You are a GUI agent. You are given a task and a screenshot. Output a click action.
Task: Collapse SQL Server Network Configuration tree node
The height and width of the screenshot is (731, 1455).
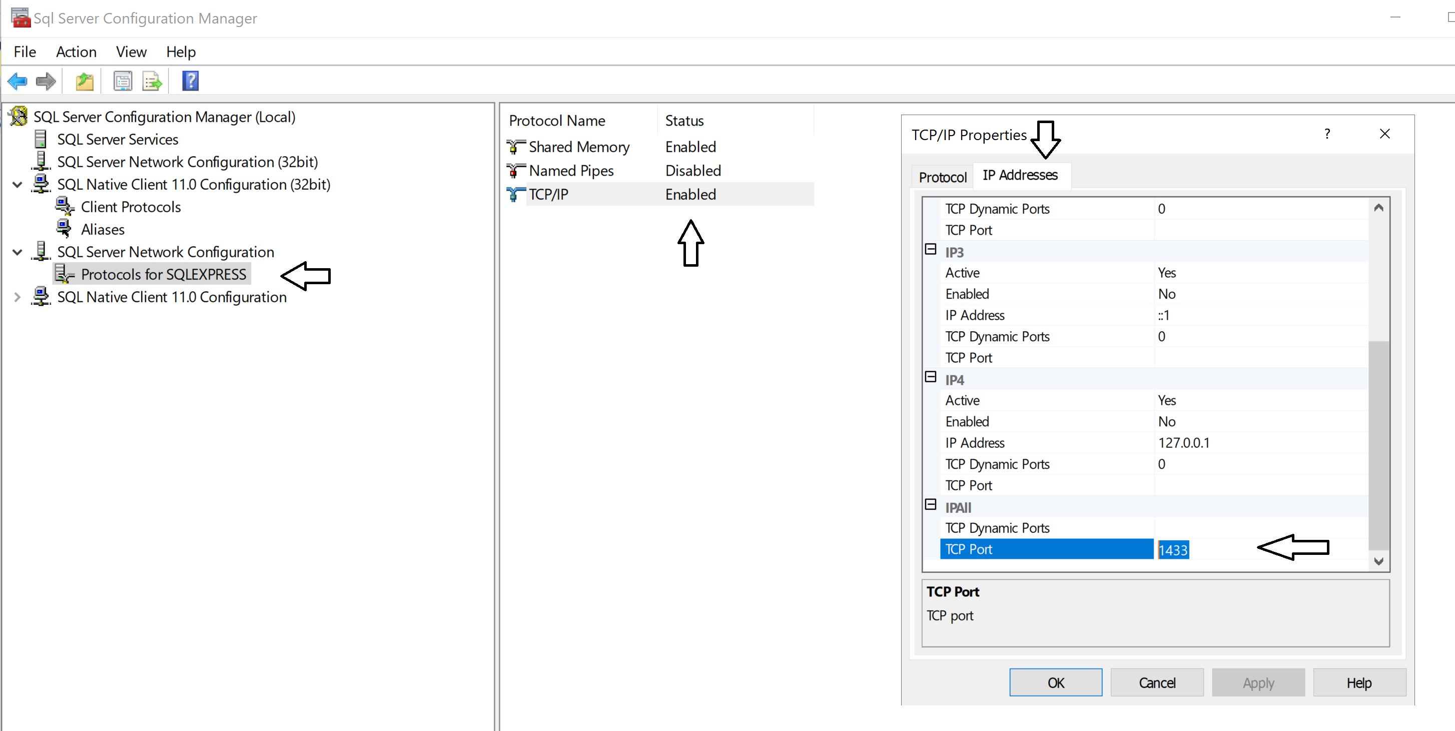click(17, 252)
